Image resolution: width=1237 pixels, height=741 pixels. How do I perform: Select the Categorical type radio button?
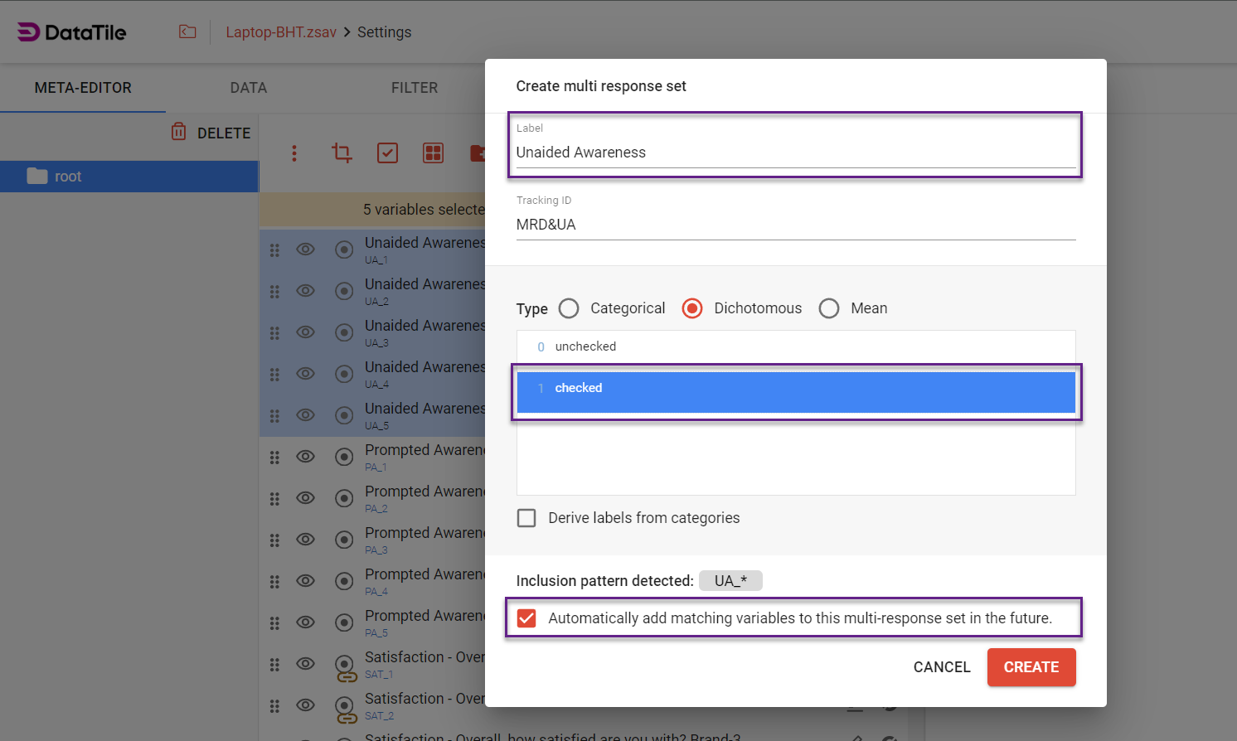click(569, 308)
